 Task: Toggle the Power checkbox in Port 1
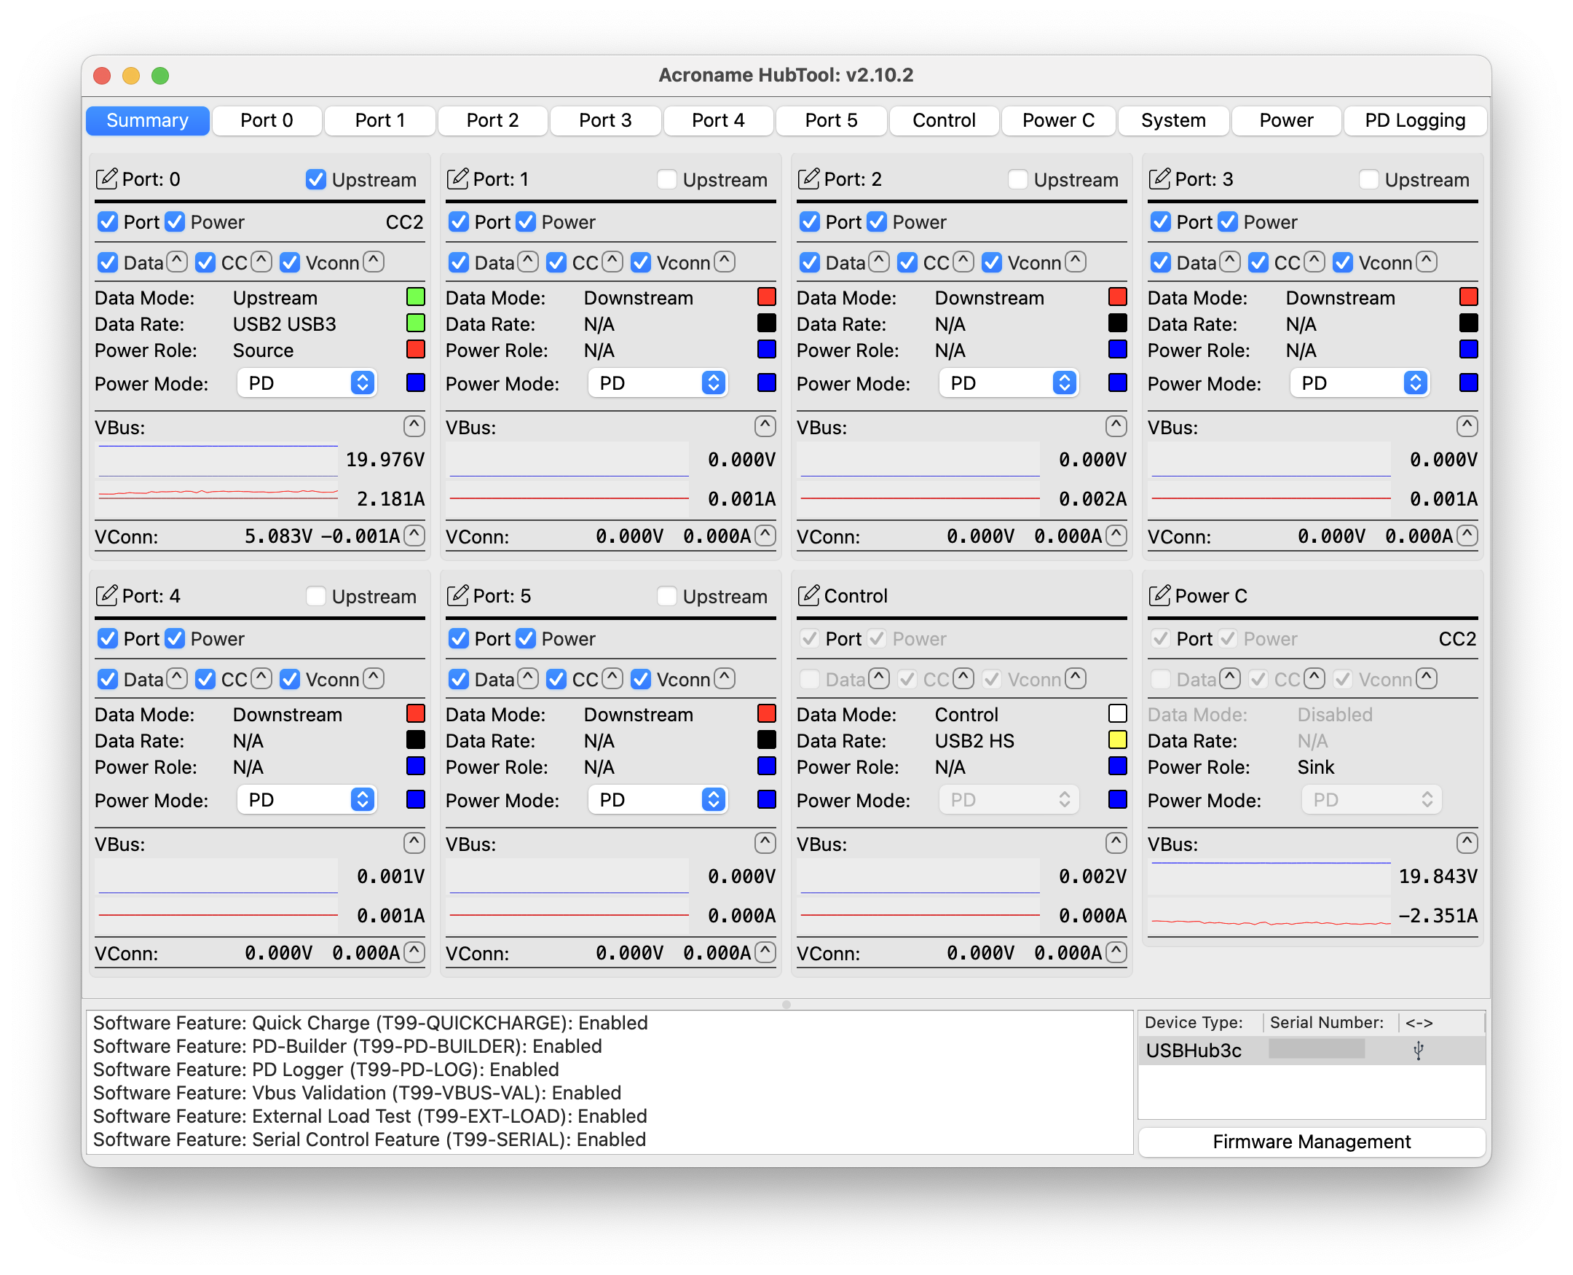tap(526, 221)
